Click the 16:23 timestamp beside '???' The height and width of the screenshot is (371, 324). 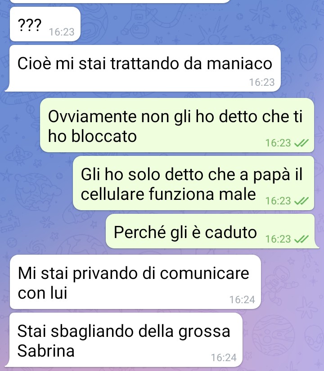click(62, 32)
